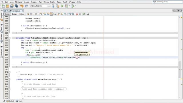
Task: Click the Next Bookmark icon
Action: (62, 14)
